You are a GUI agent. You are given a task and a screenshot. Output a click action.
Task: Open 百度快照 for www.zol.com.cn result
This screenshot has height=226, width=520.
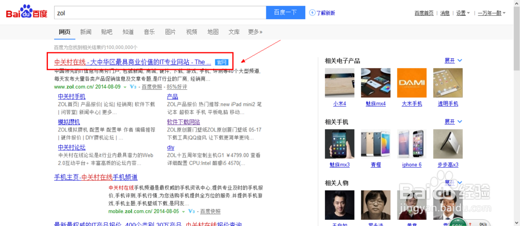(x=152, y=87)
